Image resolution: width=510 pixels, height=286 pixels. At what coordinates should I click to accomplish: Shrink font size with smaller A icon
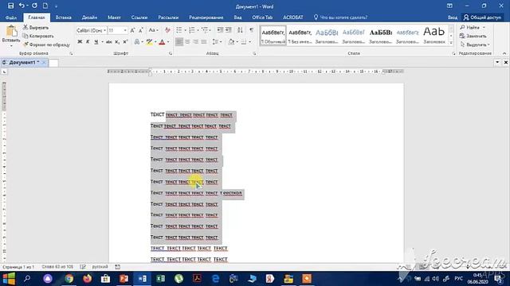pos(141,30)
